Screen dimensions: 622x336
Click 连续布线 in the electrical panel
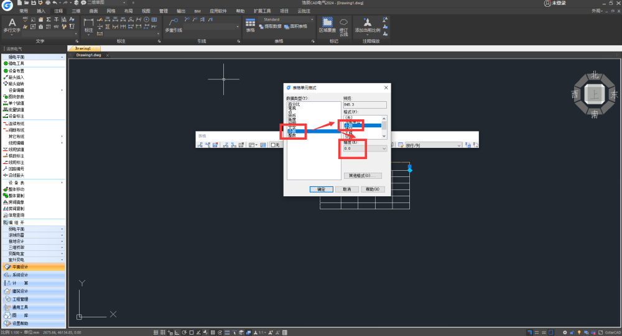pyautogui.click(x=16, y=124)
